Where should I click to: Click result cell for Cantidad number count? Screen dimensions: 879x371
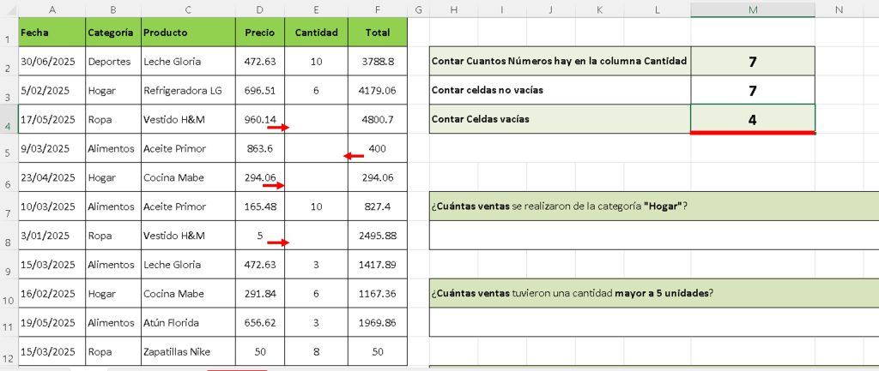point(752,61)
